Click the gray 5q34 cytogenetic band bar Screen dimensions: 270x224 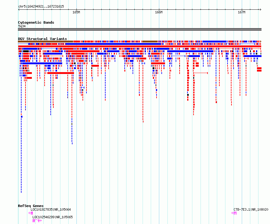(140, 29)
